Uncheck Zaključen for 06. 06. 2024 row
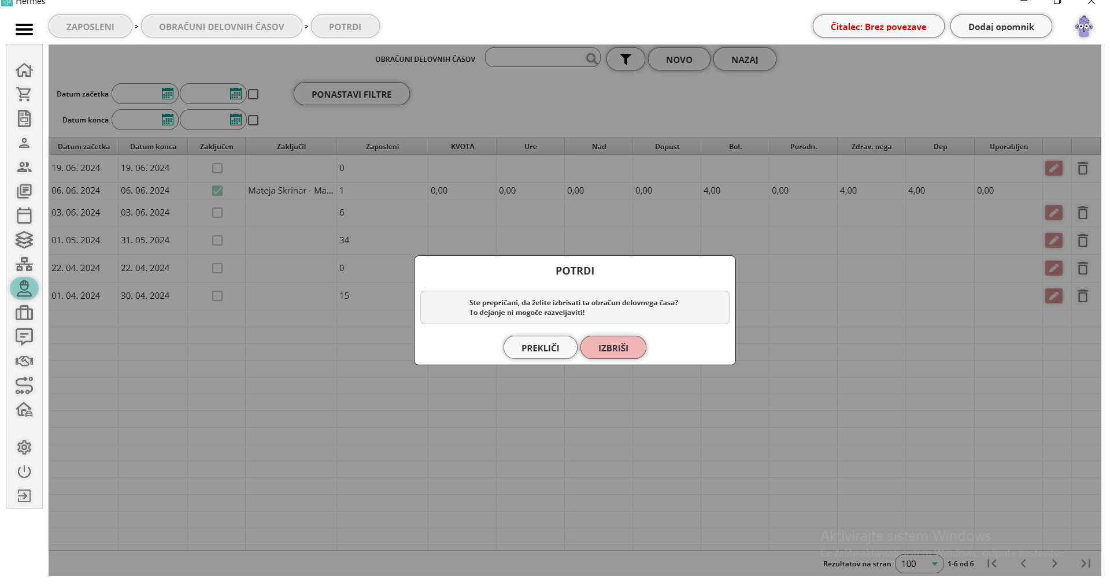This screenshot has height=586, width=1110. (217, 191)
